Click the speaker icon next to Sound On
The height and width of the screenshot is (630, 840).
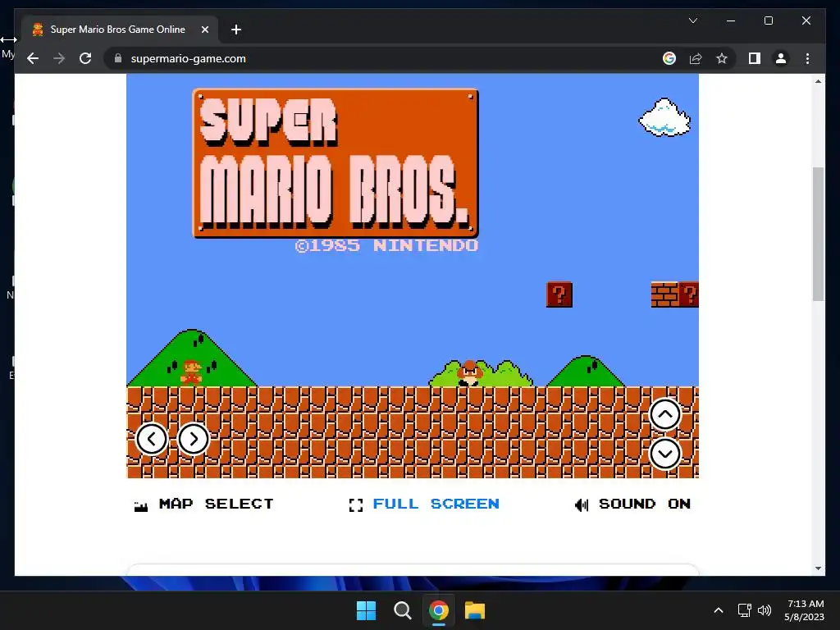[x=582, y=504]
